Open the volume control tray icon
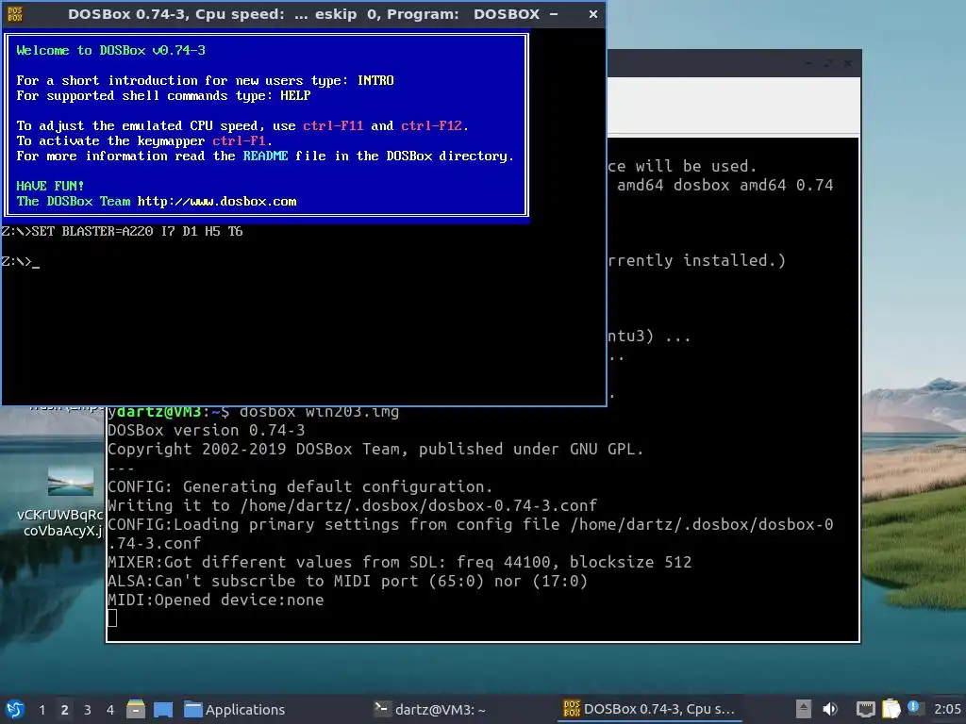 click(x=830, y=709)
